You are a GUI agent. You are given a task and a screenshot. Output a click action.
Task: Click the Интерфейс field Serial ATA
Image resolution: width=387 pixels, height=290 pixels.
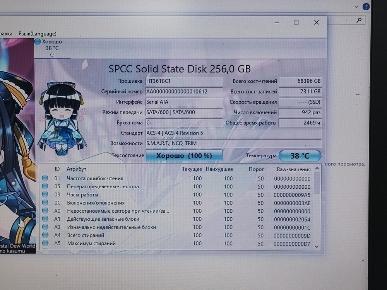click(184, 102)
